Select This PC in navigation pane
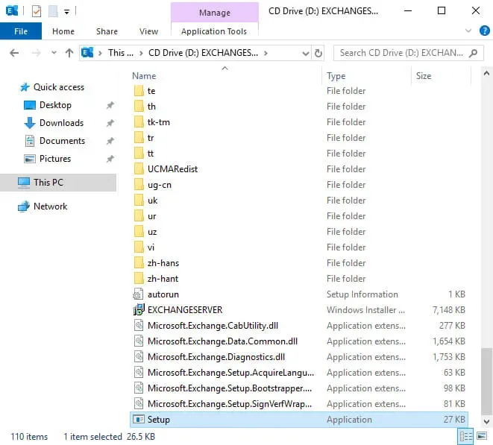The image size is (493, 445). click(x=48, y=183)
